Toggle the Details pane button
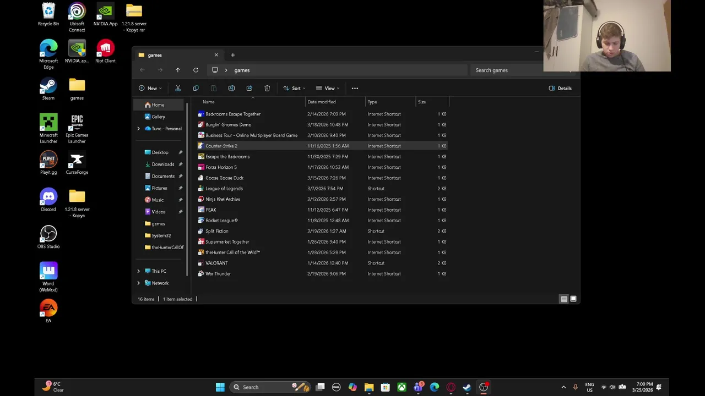Viewport: 705px width, 396px height. (x=561, y=88)
